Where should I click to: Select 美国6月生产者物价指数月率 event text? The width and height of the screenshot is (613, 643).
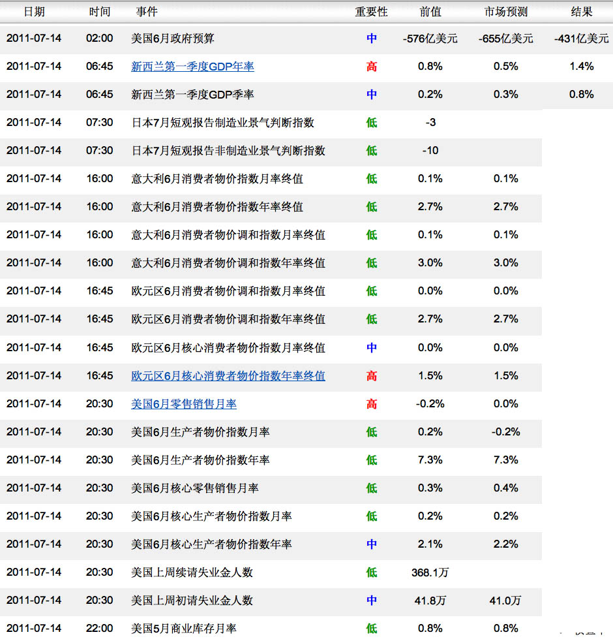click(x=200, y=431)
